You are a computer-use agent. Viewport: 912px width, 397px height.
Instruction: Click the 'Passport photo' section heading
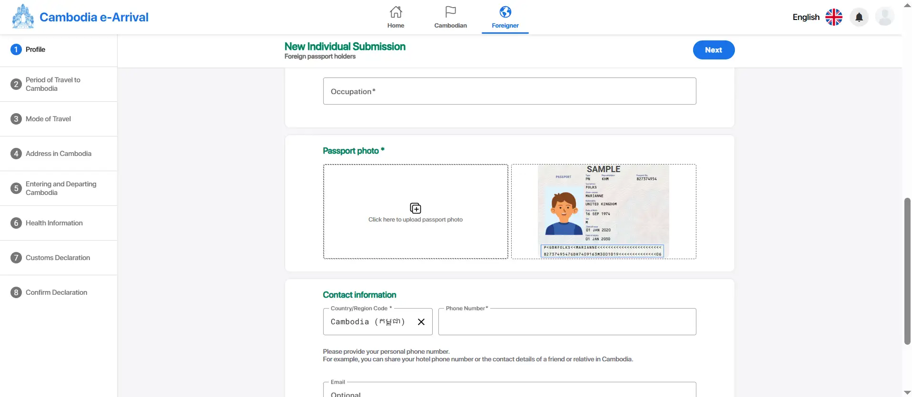coord(353,151)
